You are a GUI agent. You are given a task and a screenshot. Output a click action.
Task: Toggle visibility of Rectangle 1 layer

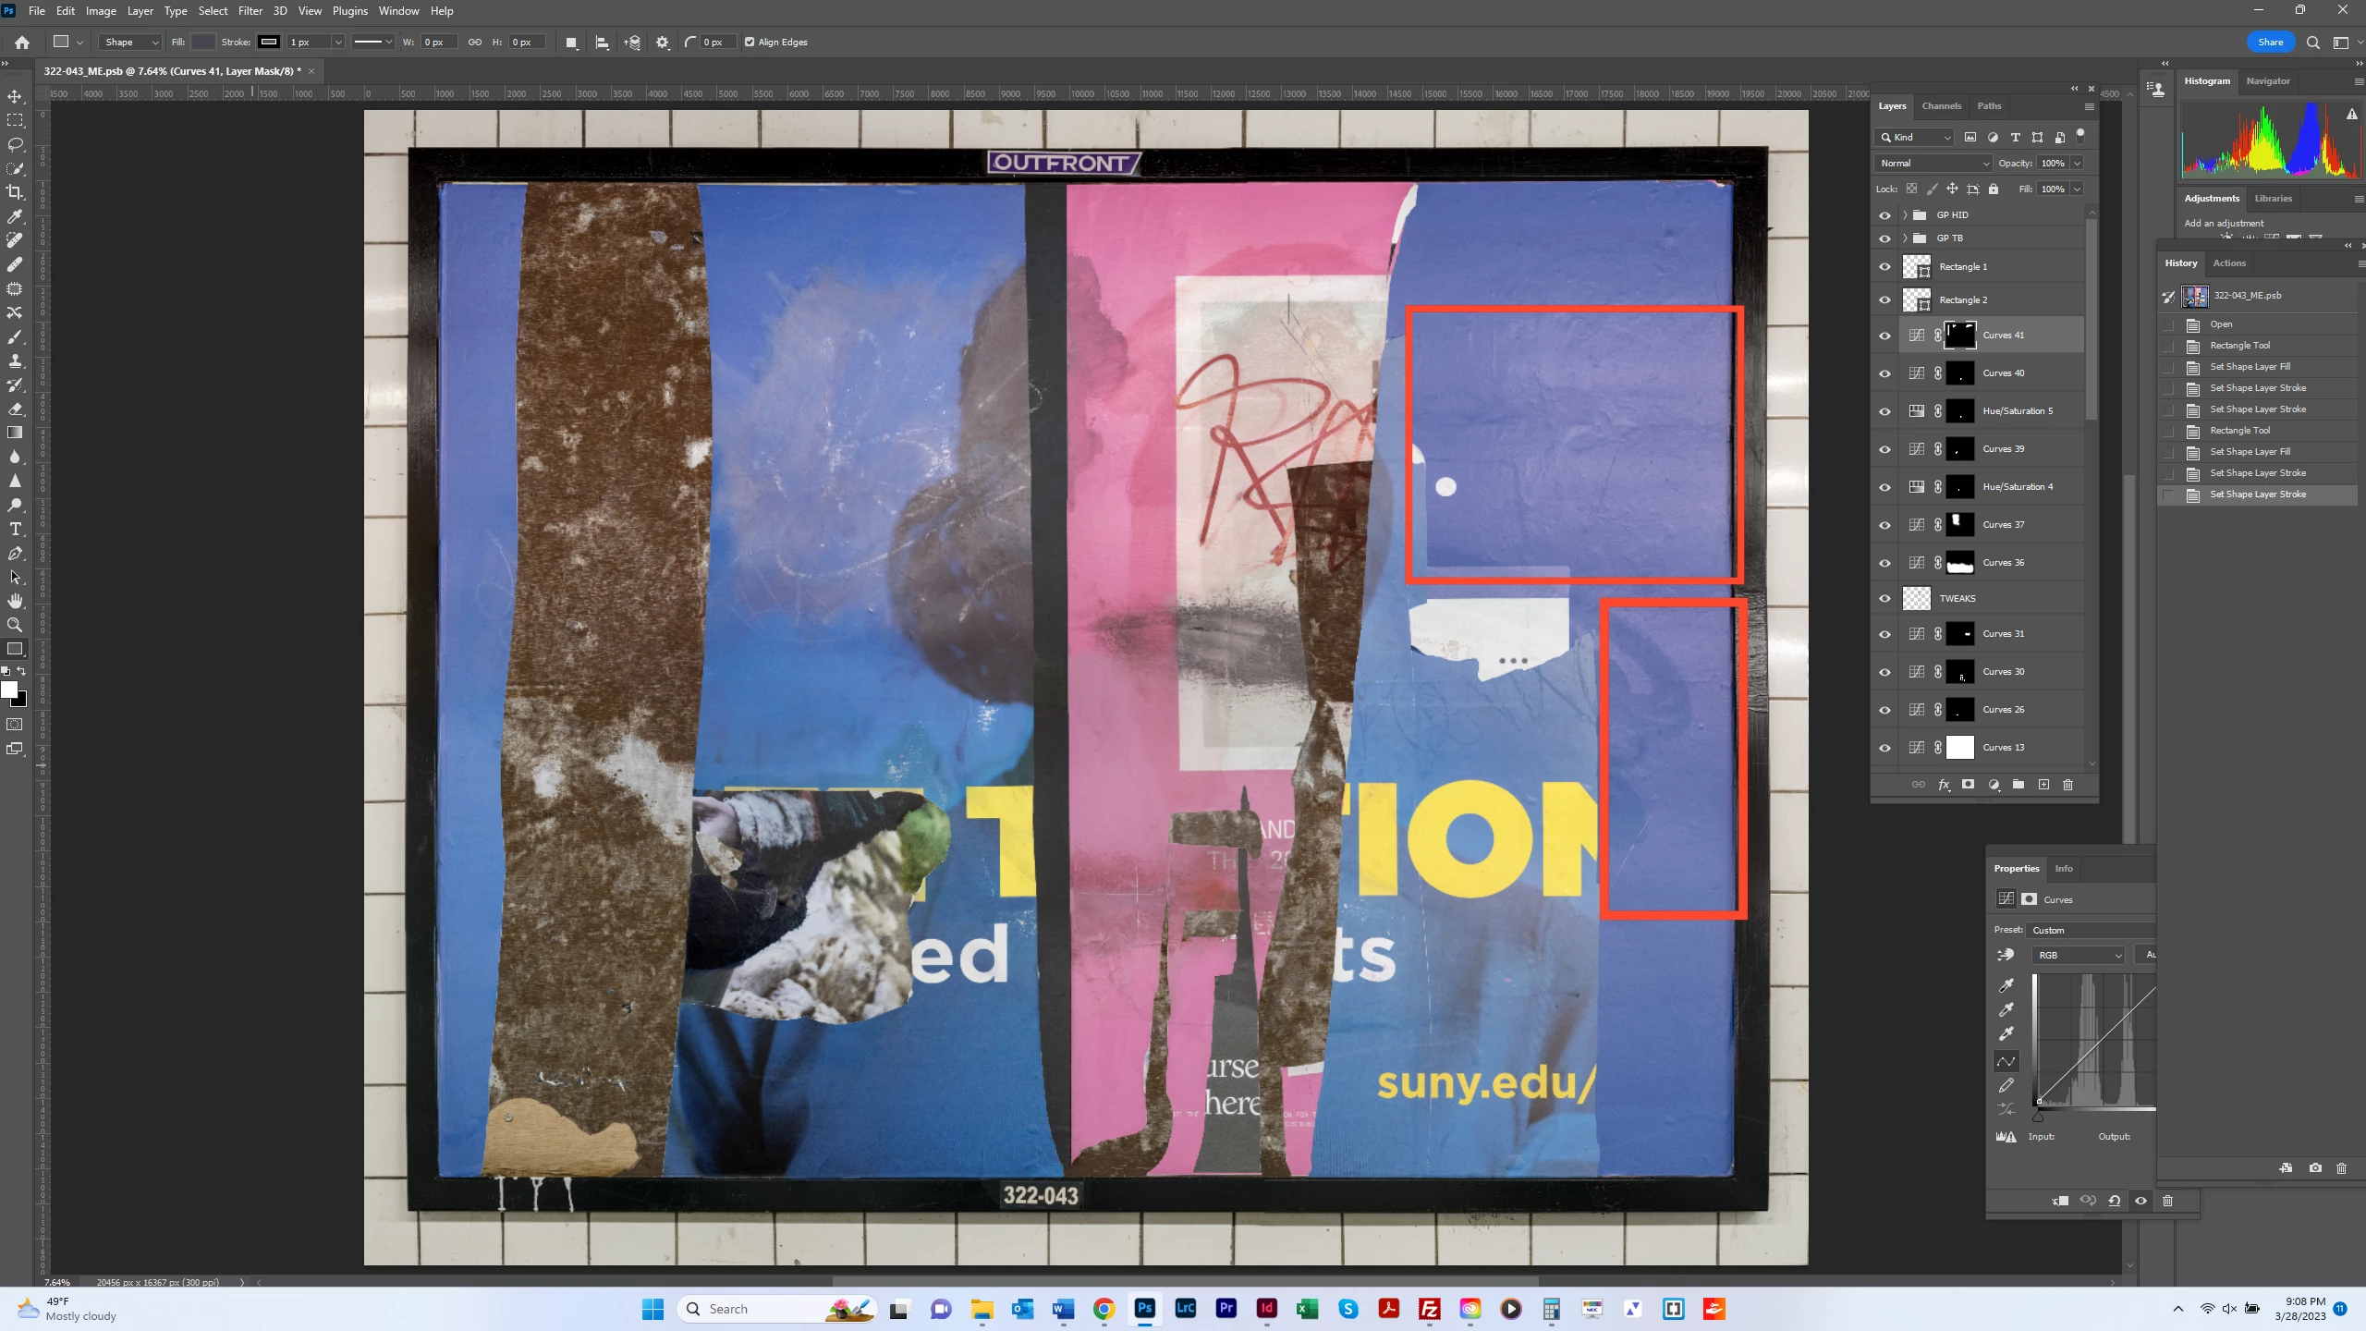tap(1884, 267)
